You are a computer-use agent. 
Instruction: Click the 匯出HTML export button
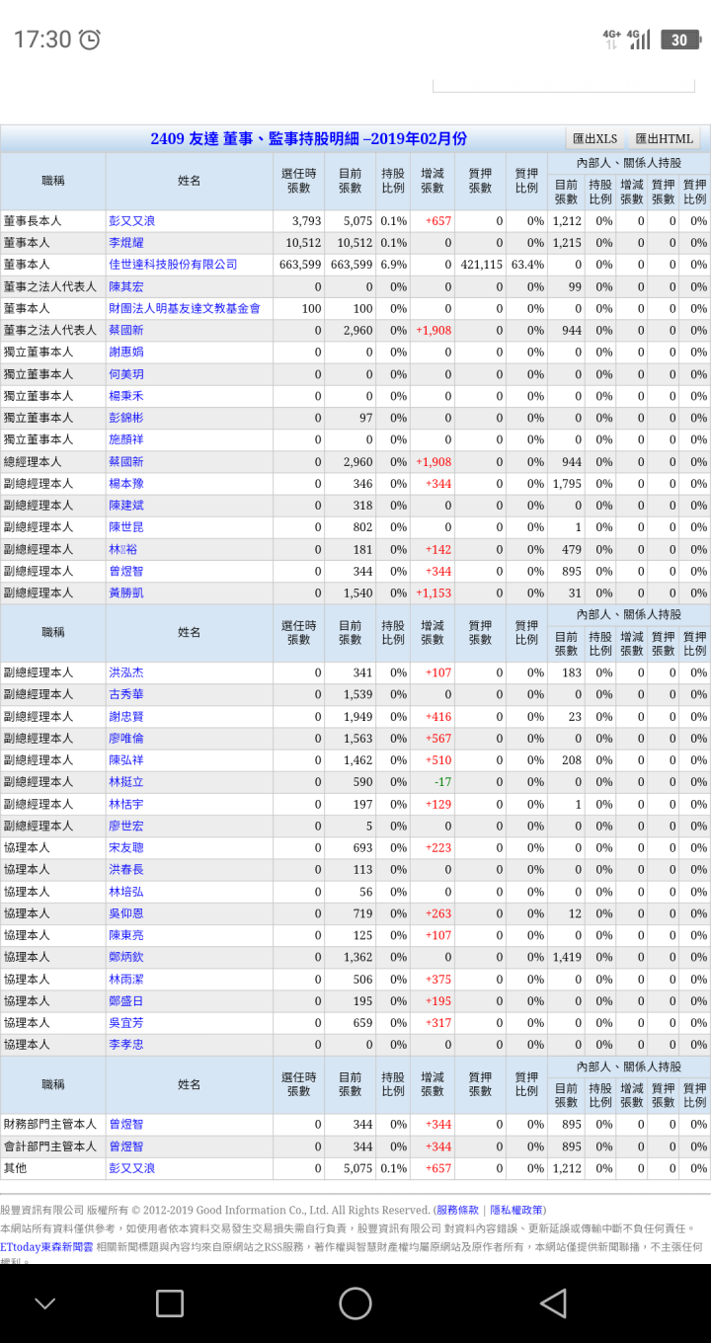665,139
